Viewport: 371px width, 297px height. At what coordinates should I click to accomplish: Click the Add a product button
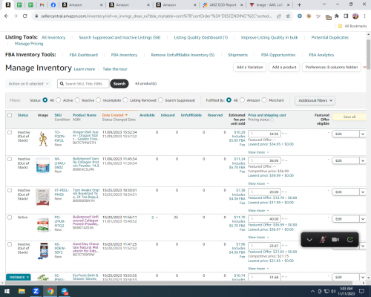pos(284,67)
